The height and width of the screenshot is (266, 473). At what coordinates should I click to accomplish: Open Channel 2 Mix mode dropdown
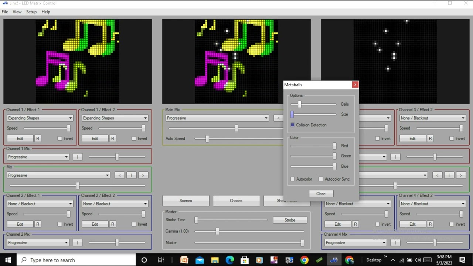point(38,243)
